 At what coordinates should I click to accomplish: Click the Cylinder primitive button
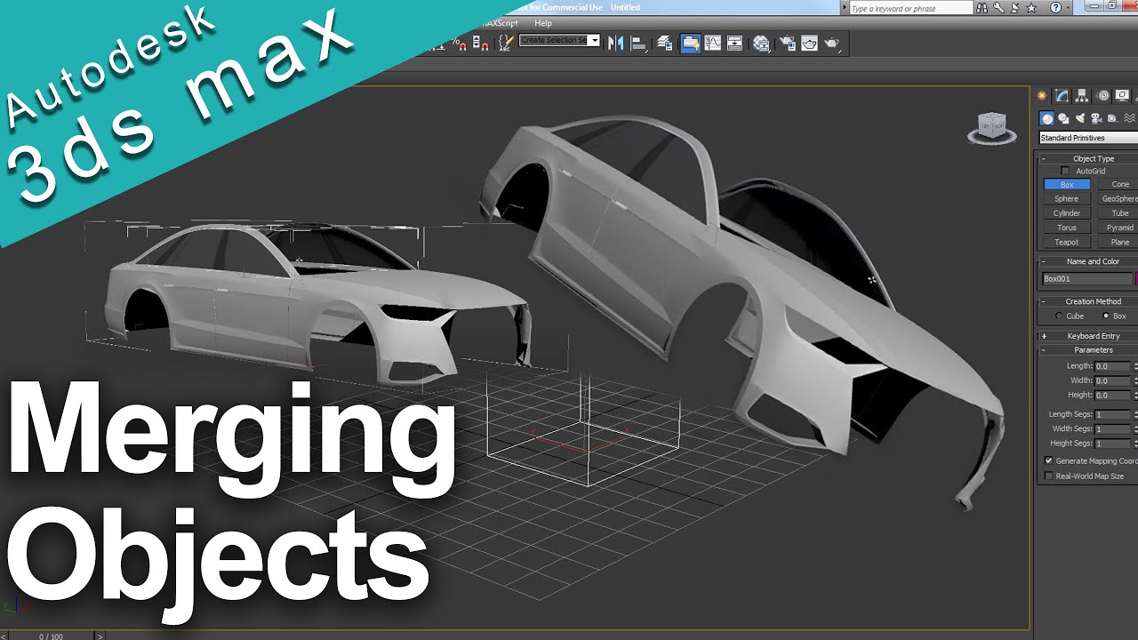1066,213
